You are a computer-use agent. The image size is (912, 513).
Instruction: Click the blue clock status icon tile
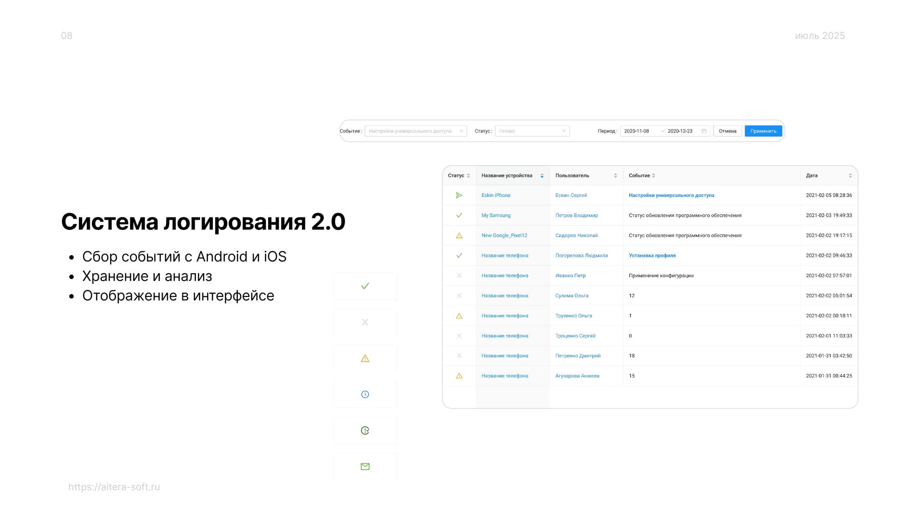(365, 394)
